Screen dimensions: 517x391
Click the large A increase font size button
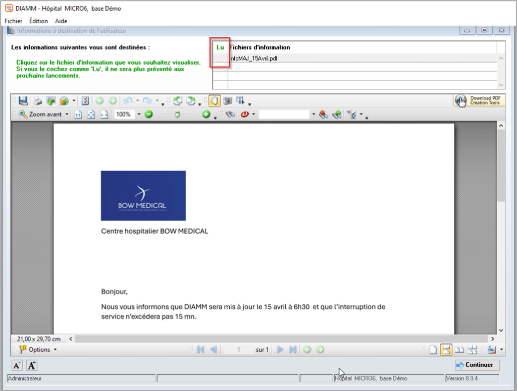click(x=32, y=365)
